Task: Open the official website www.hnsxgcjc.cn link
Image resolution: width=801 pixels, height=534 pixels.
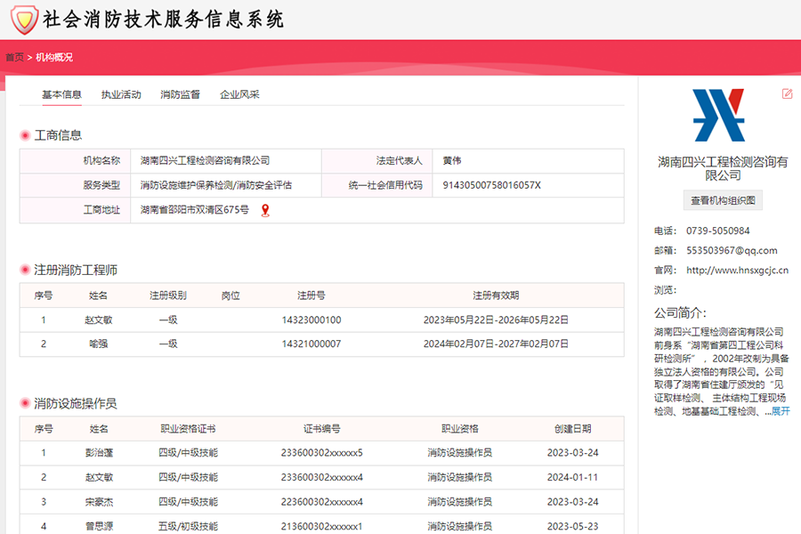Action: [x=737, y=271]
